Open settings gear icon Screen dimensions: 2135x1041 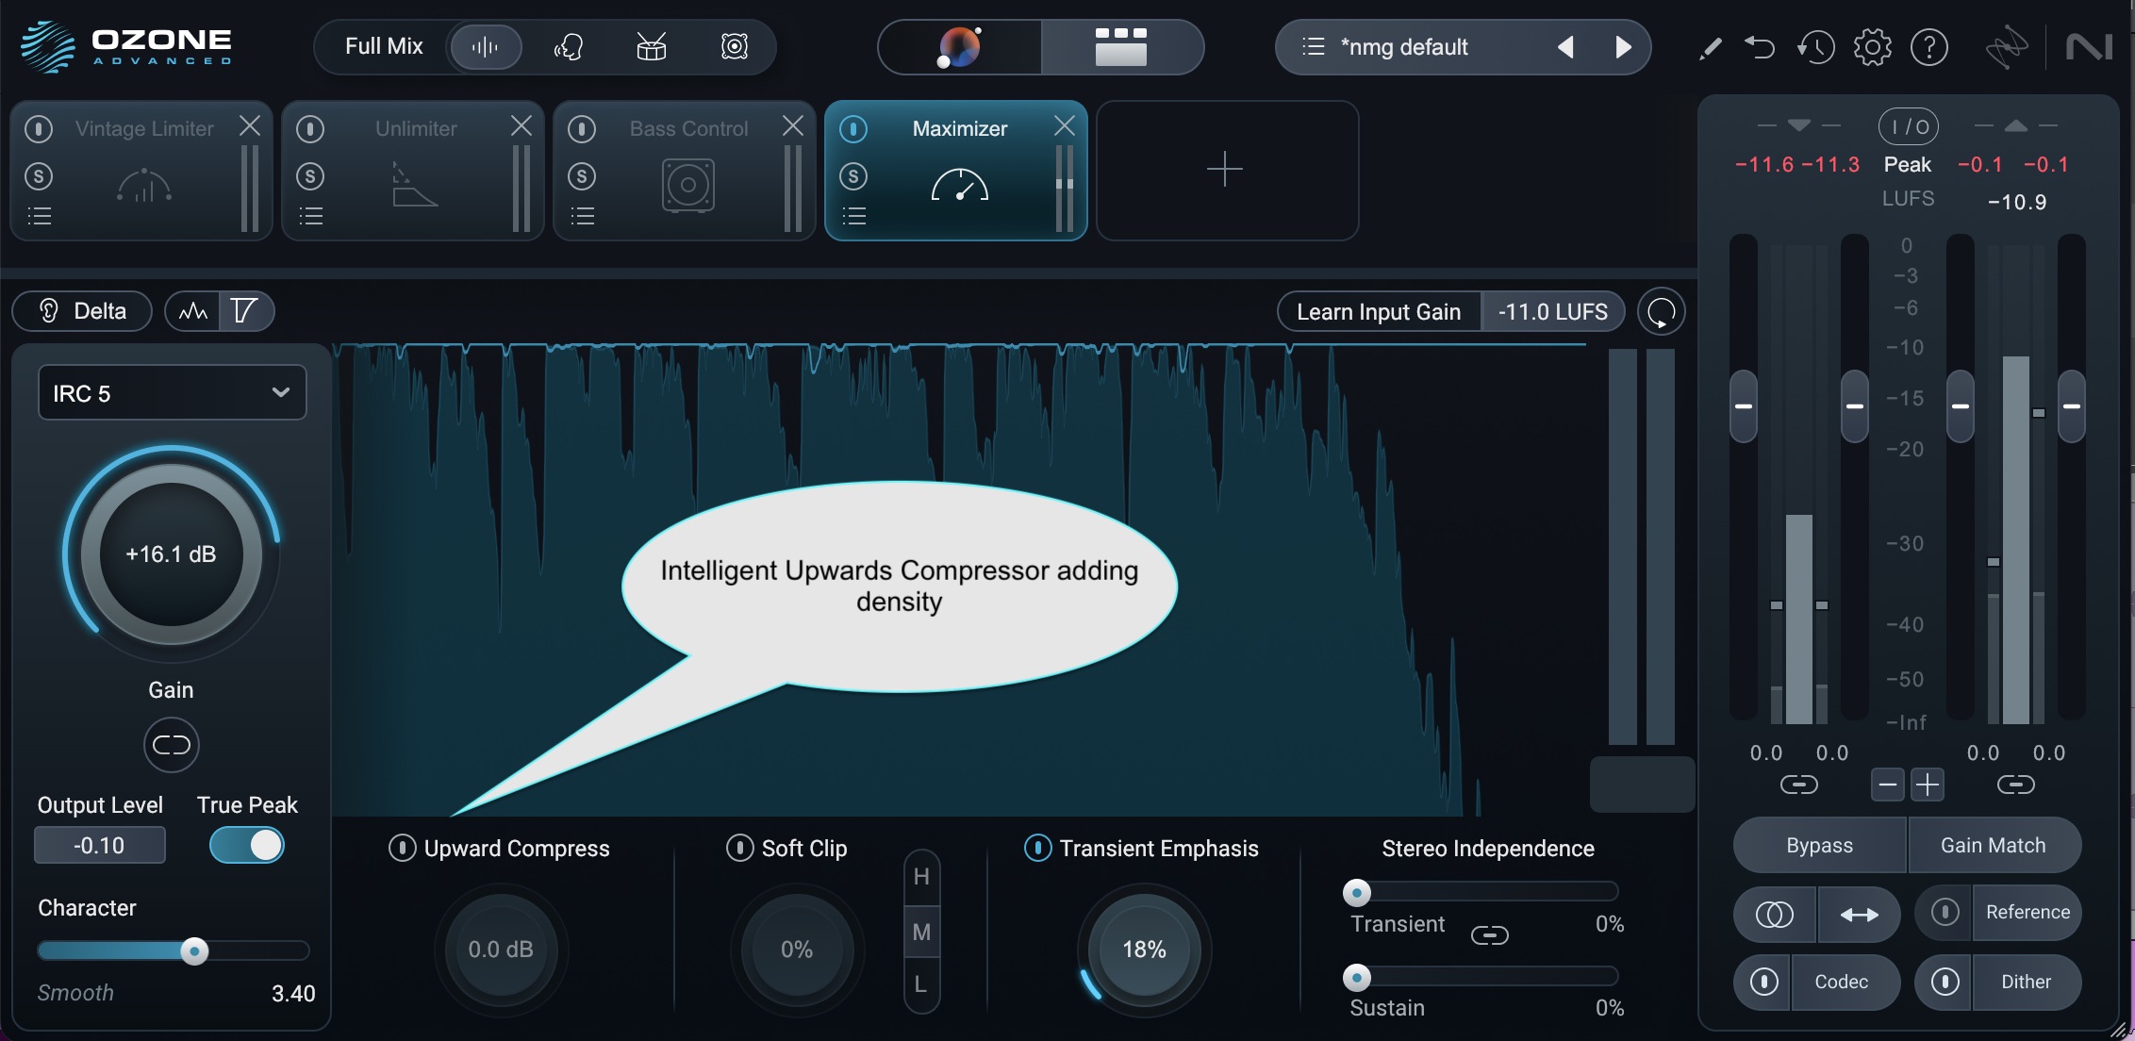click(x=1873, y=47)
